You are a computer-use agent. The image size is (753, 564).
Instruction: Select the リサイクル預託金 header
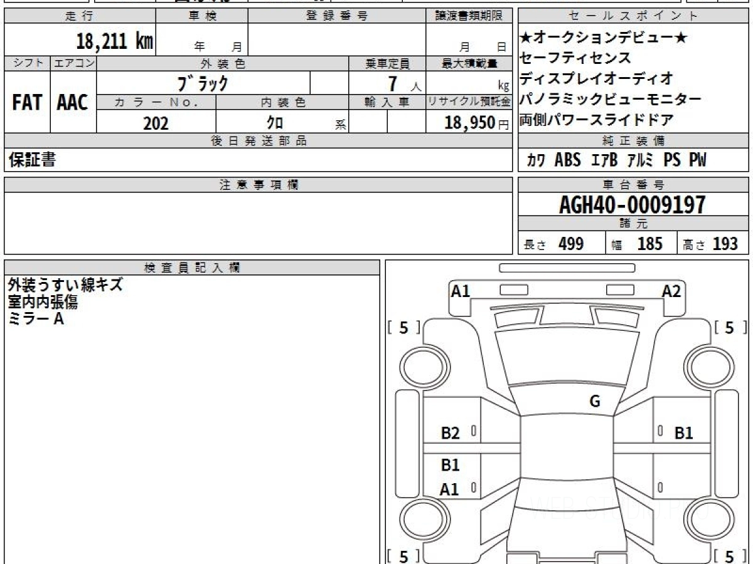[x=469, y=102]
